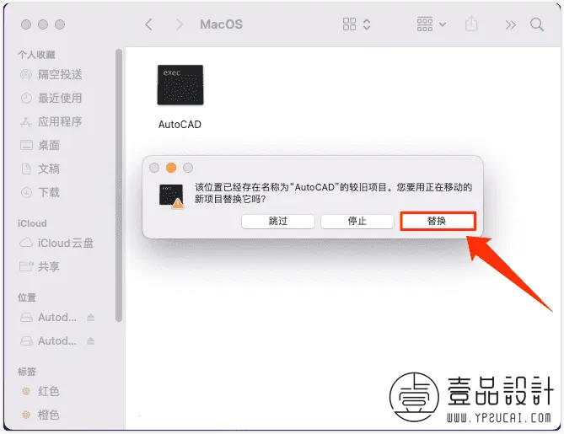This screenshot has height=434, width=564.
Task: Open Finder search magnifier
Action: (x=537, y=24)
